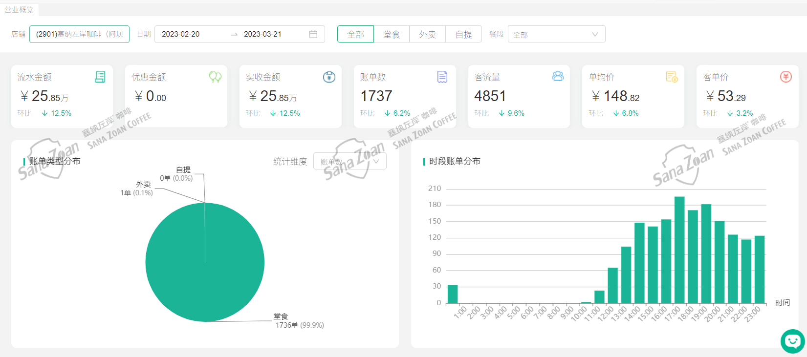Click the money bag icon on 实收金额 card
Image resolution: width=807 pixels, height=357 pixels.
[x=329, y=77]
